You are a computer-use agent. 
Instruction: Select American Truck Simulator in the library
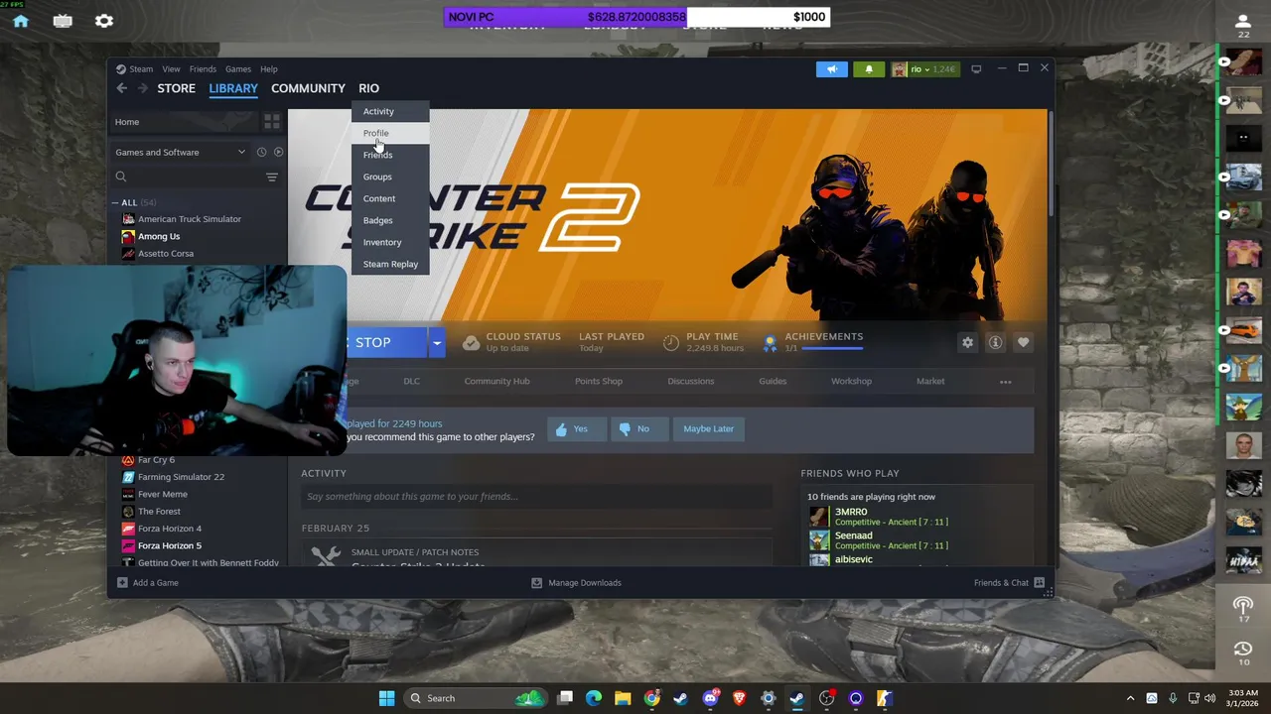coord(190,219)
